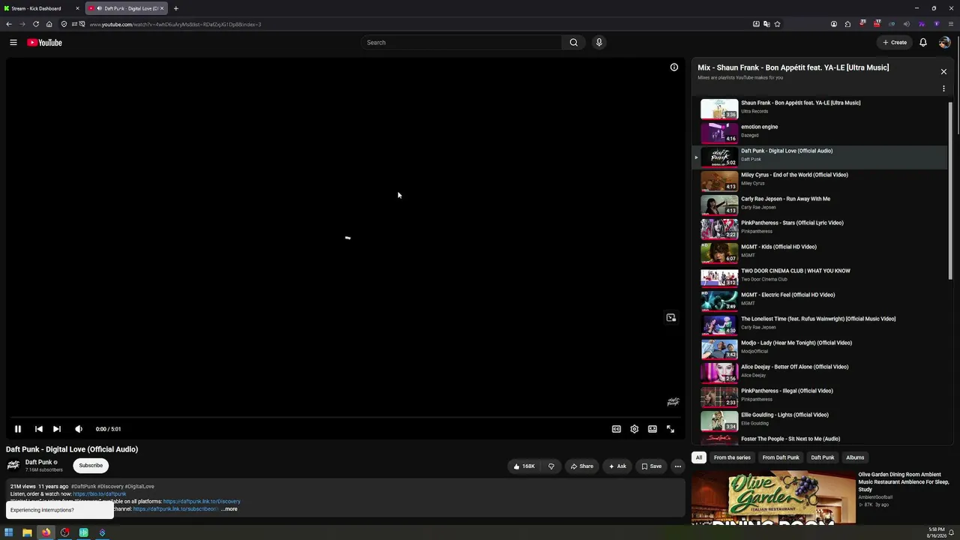Click the search magnifier button
The image size is (960, 540).
[574, 43]
